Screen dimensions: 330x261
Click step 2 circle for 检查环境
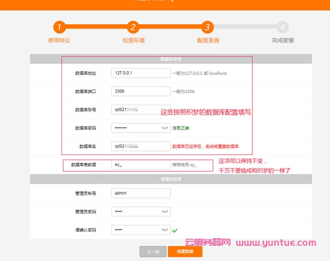[x=133, y=27]
